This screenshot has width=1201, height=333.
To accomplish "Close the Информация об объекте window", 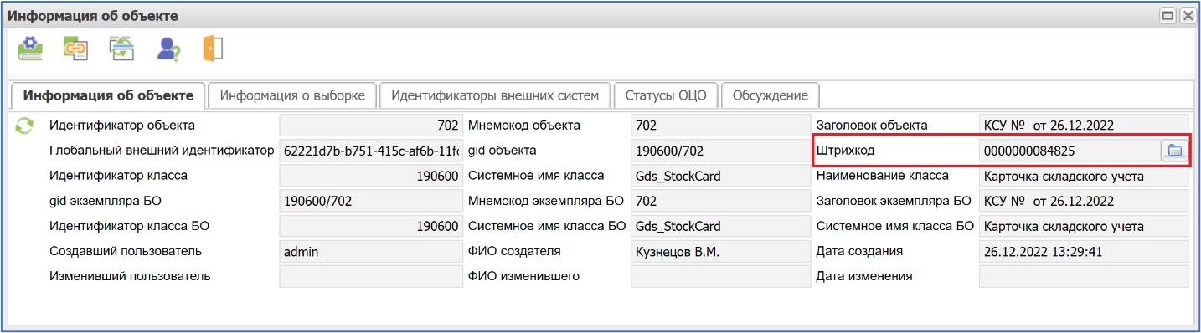I will click(1187, 16).
